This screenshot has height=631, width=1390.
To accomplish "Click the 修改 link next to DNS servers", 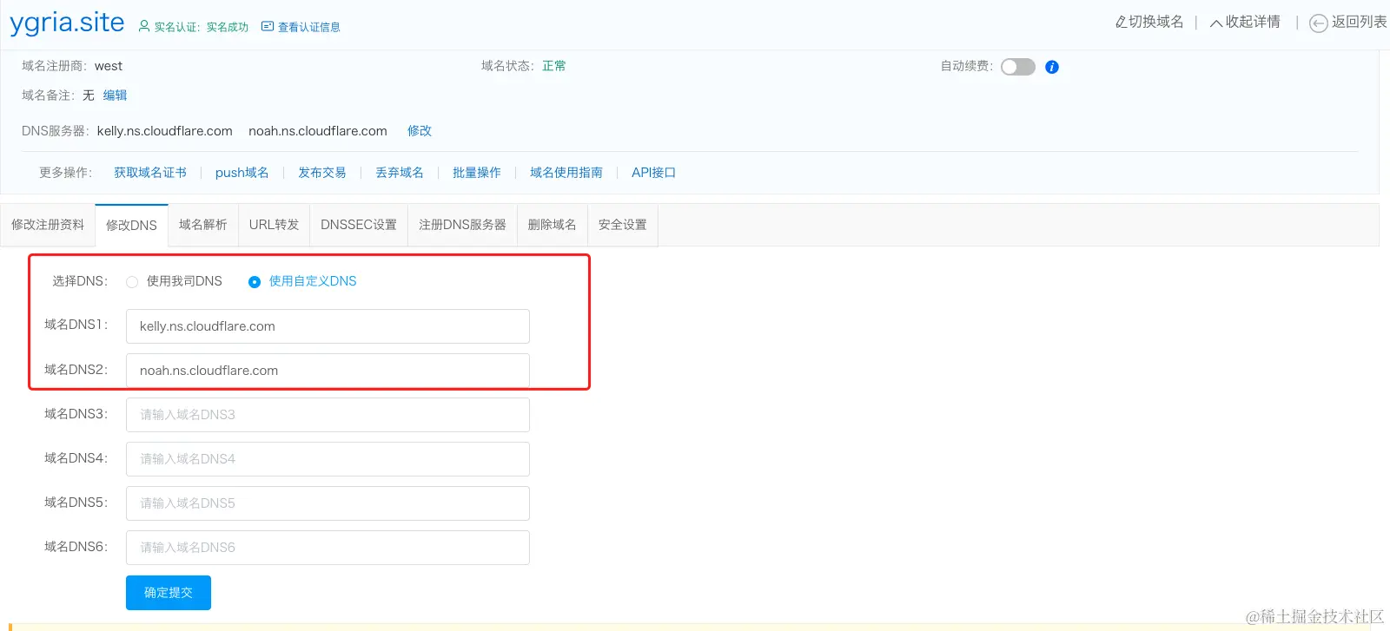I will pos(420,131).
